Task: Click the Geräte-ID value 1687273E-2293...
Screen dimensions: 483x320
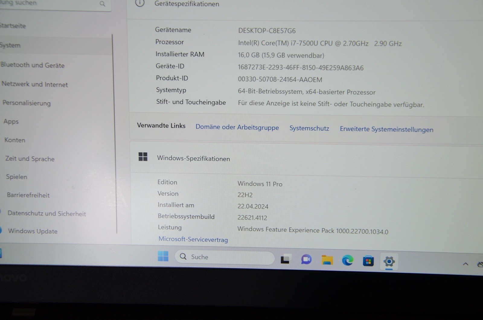Action: tap(301, 68)
